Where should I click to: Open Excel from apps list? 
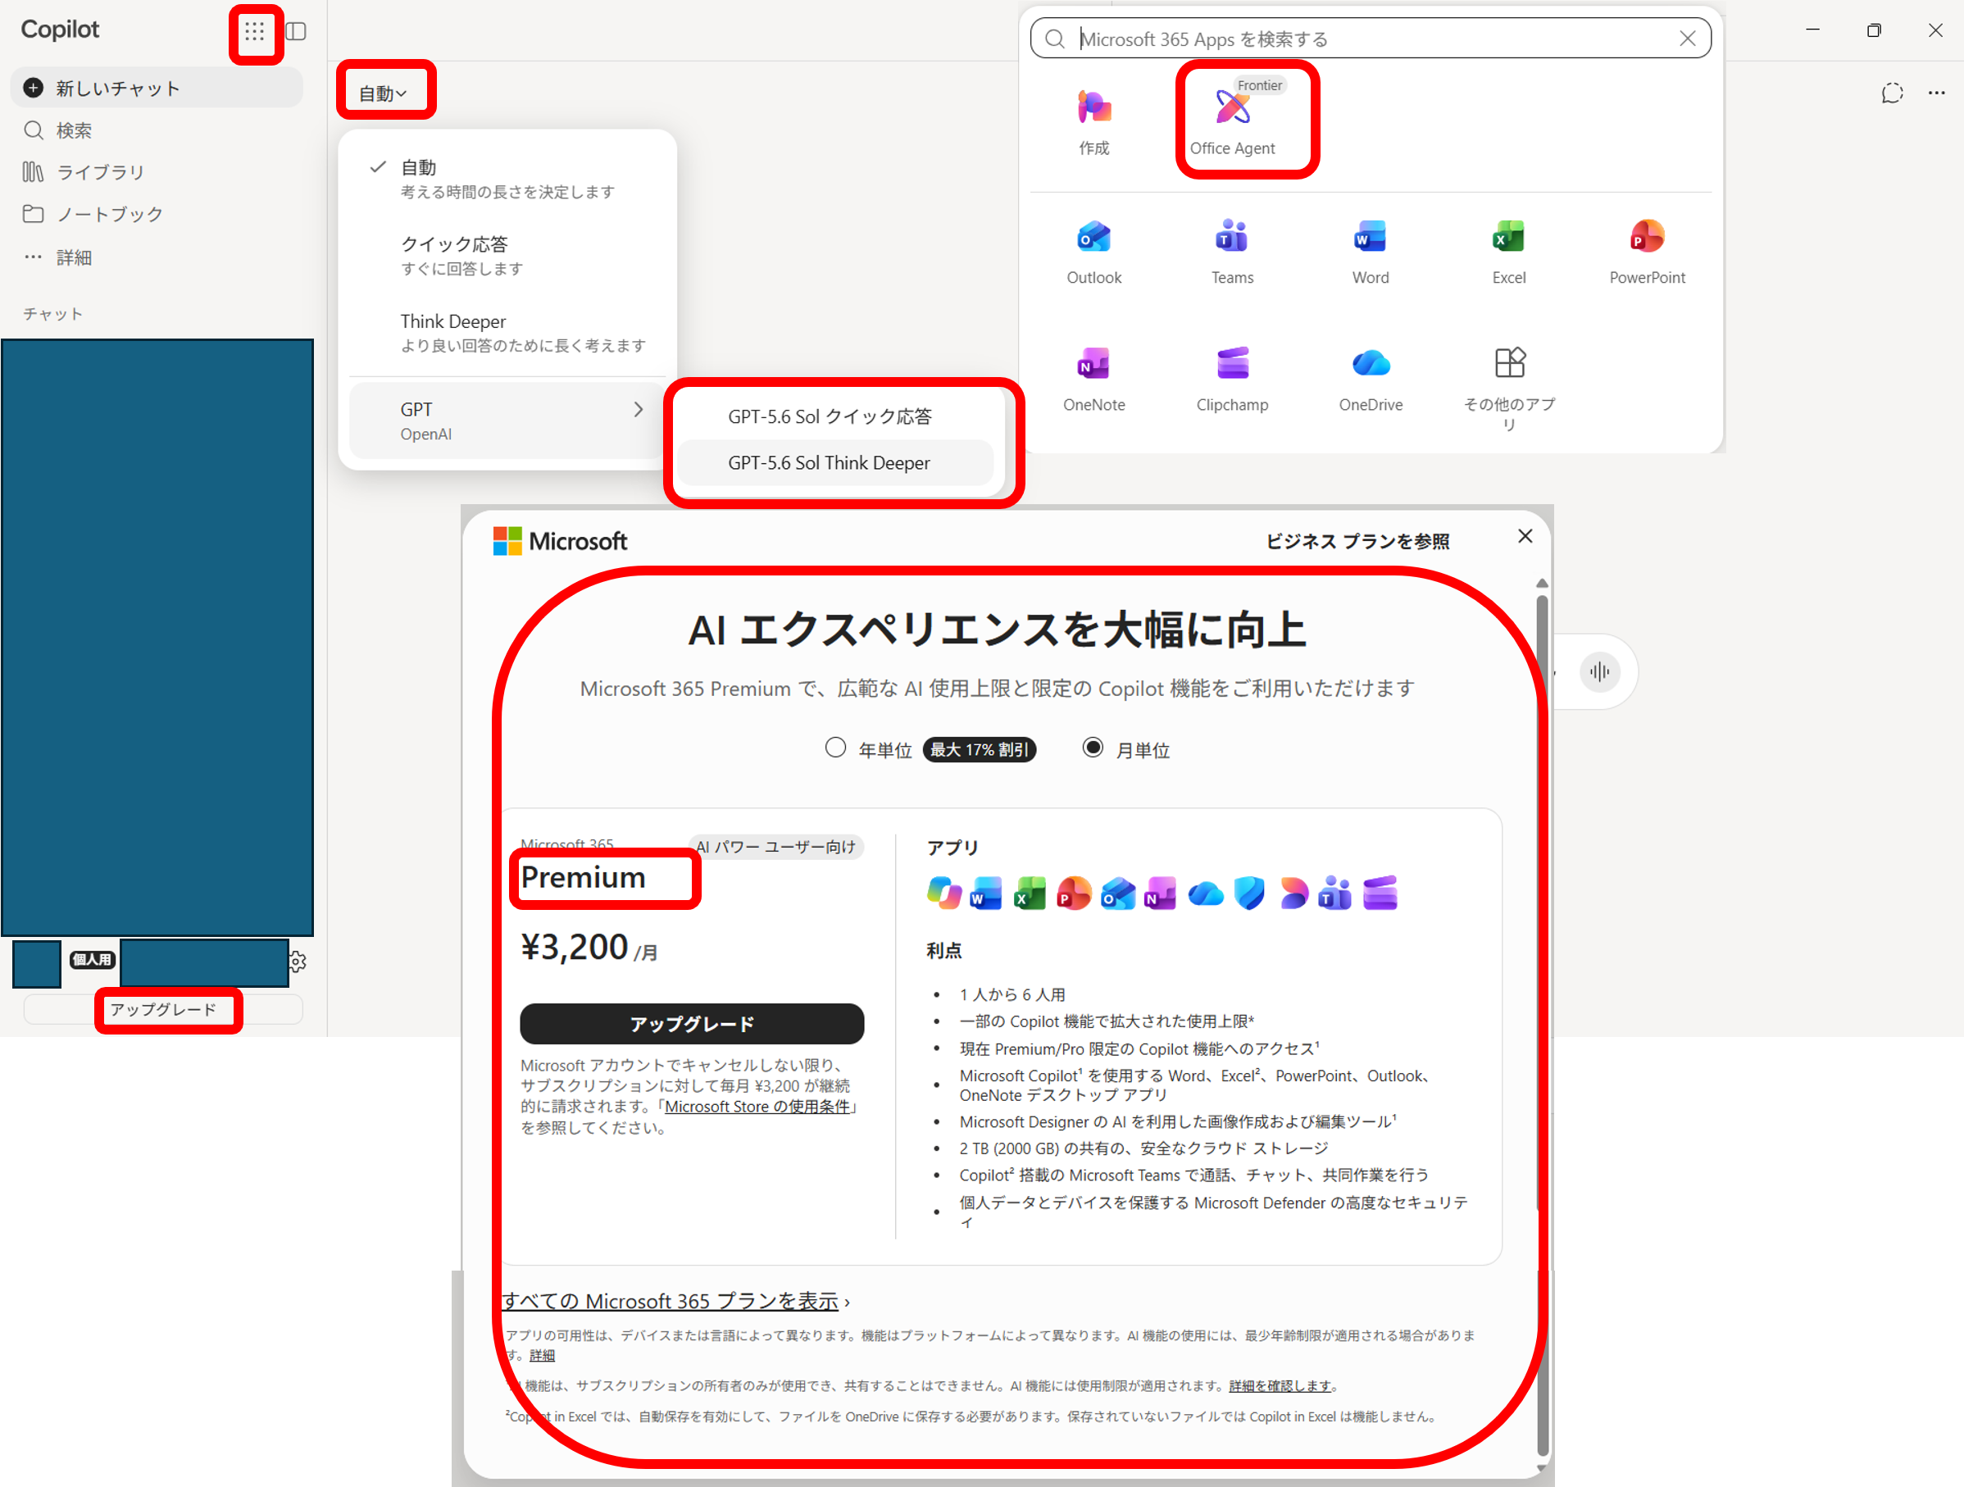(x=1508, y=252)
